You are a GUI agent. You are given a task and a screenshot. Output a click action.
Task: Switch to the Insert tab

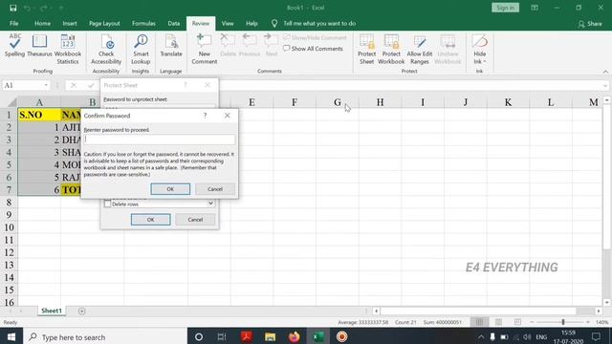point(70,23)
